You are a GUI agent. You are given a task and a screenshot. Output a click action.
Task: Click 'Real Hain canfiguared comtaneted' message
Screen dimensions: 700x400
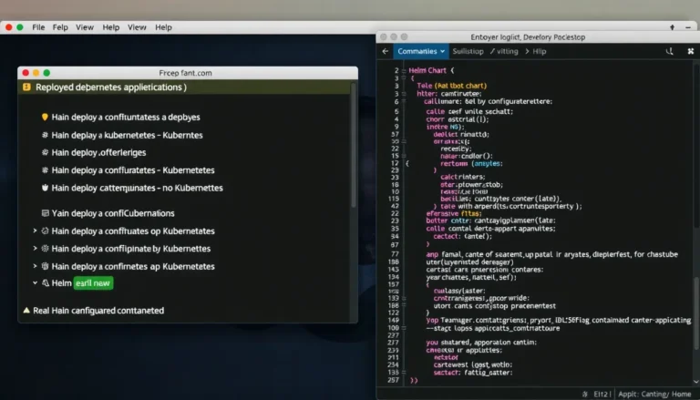coord(98,311)
